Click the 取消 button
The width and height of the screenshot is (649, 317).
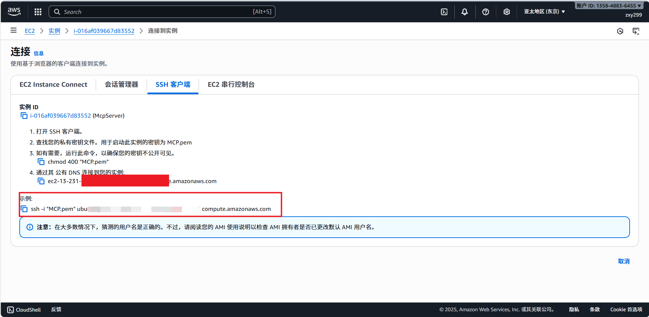[624, 261]
